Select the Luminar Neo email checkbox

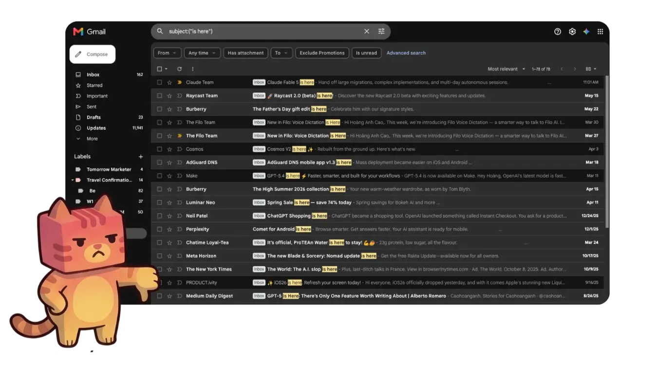tap(159, 202)
